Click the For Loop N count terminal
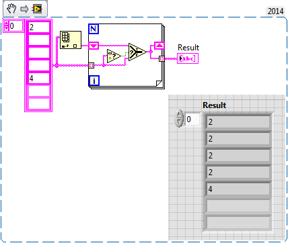 coord(94,29)
